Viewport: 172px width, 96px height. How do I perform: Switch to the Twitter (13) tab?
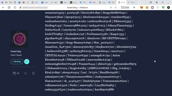(83, 2)
